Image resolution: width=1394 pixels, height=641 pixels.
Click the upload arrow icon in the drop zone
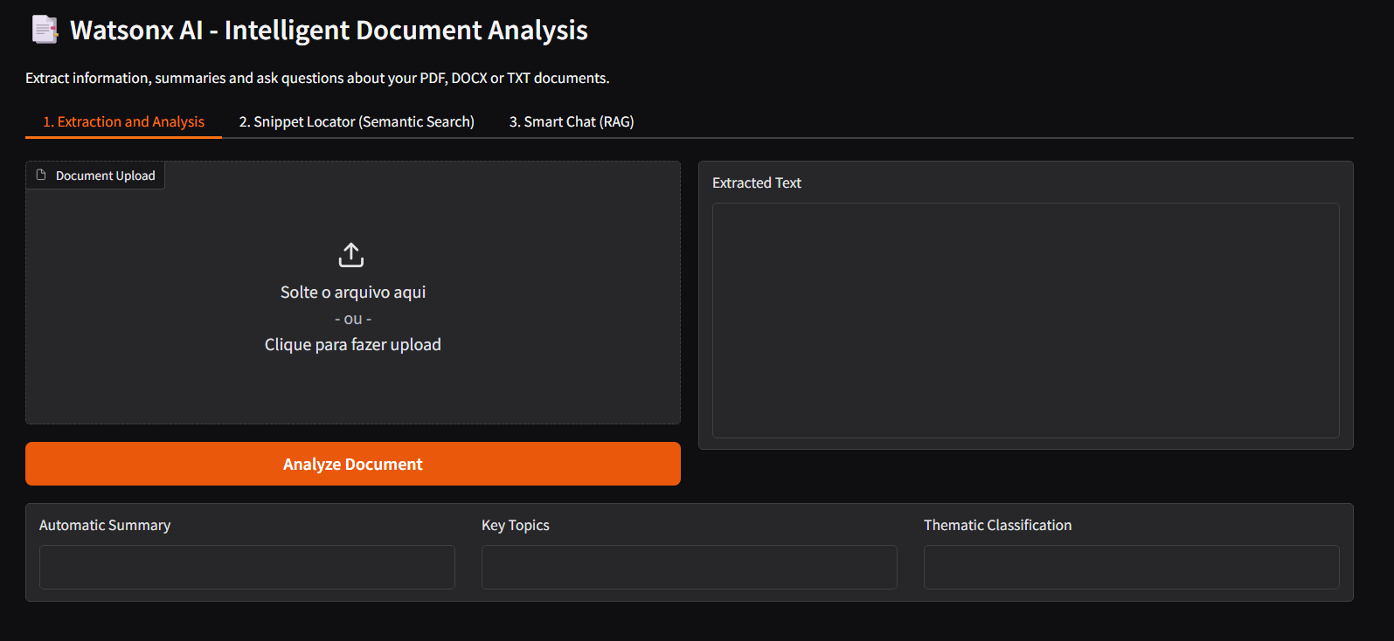coord(351,255)
